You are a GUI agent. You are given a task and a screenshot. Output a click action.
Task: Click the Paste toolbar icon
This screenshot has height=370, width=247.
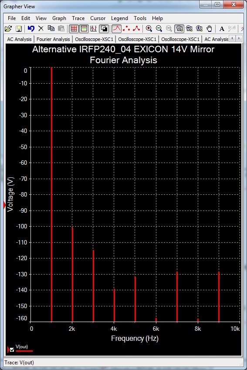pos(61,29)
